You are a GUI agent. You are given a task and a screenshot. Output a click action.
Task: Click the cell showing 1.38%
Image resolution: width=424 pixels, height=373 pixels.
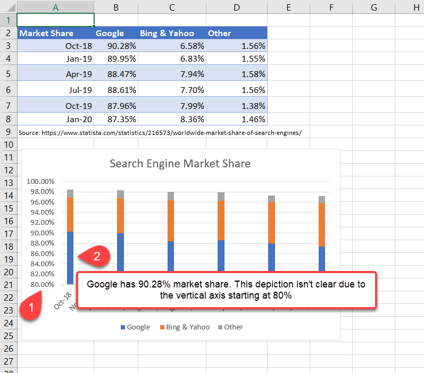(x=237, y=106)
